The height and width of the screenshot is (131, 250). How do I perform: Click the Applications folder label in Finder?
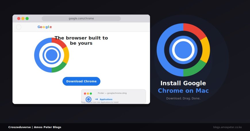(106, 99)
